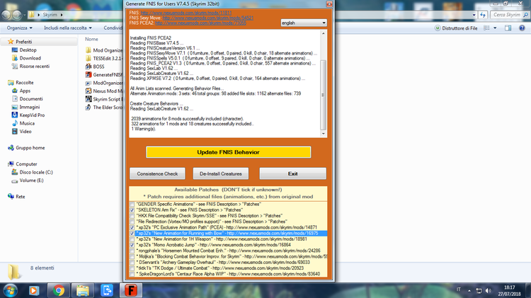Exit the FNIS generator
The height and width of the screenshot is (298, 531).
(x=293, y=173)
